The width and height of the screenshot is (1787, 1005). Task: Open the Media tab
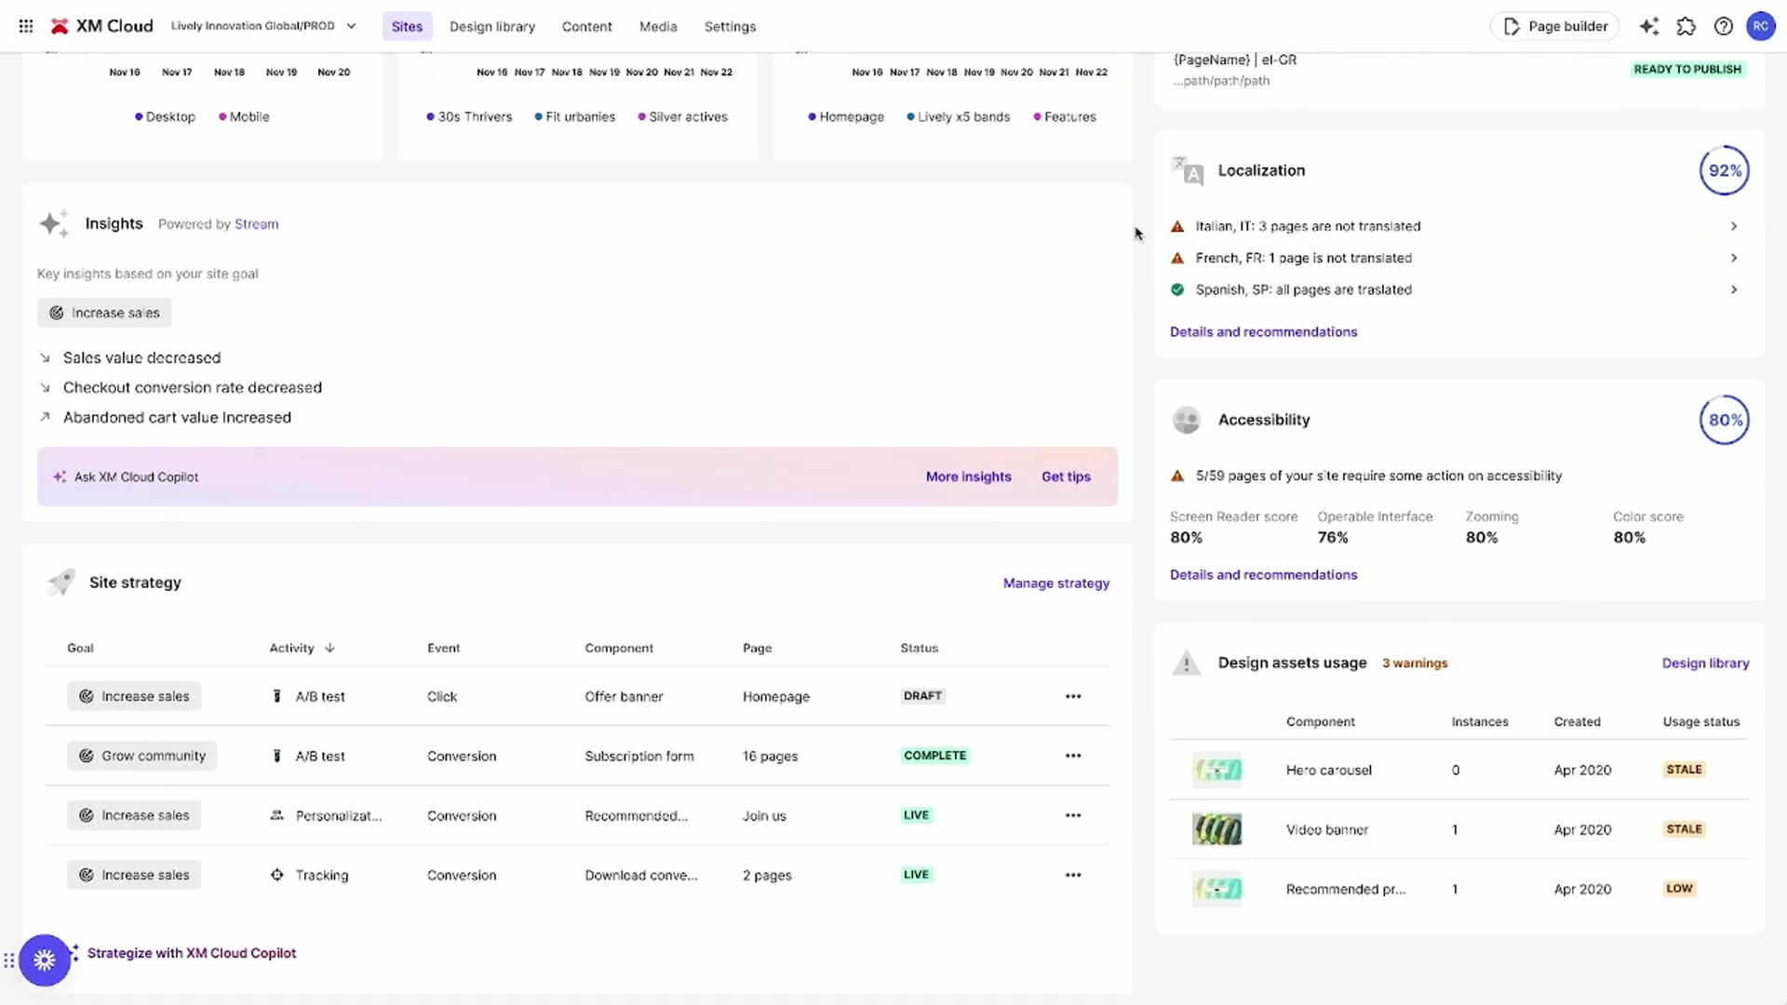(657, 26)
